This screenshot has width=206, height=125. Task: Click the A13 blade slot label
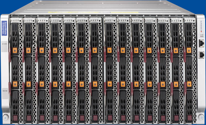click(x=176, y=15)
